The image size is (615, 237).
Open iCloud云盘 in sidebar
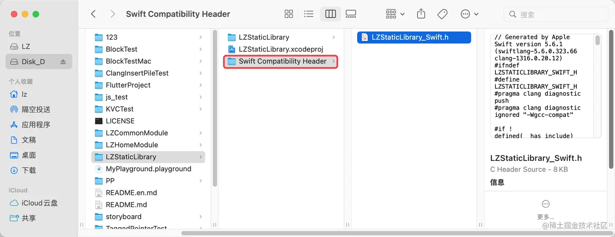pos(39,203)
